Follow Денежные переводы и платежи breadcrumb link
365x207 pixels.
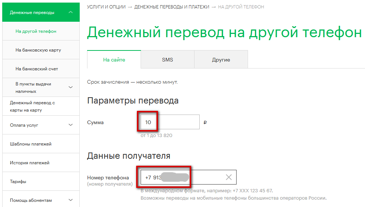click(172, 7)
